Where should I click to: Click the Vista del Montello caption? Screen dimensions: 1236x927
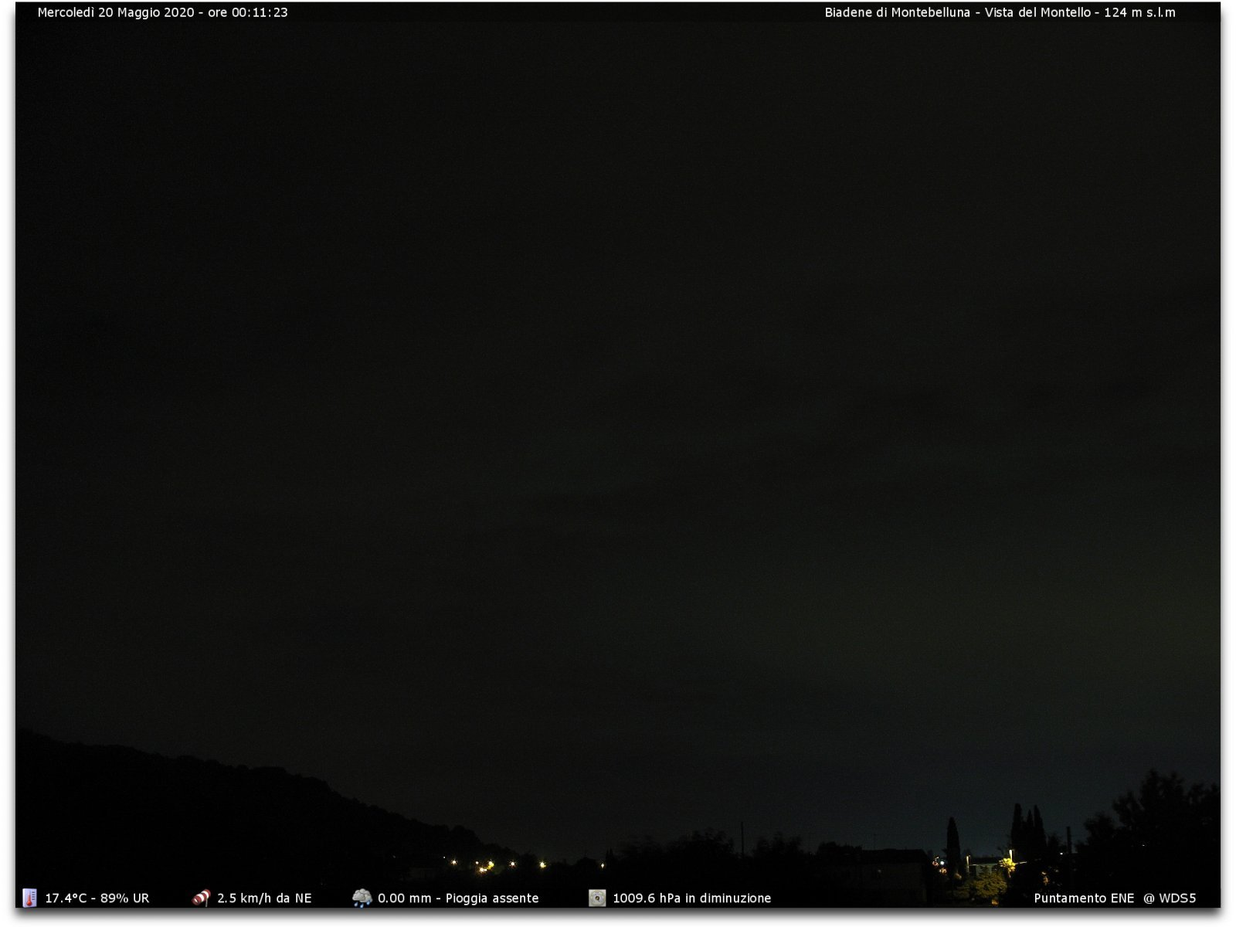click(1037, 12)
